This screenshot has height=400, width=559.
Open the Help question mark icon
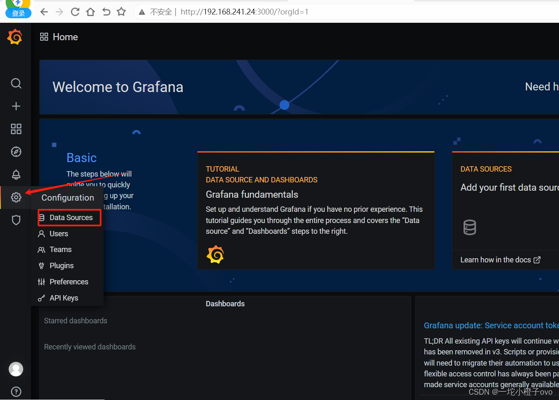tap(16, 392)
